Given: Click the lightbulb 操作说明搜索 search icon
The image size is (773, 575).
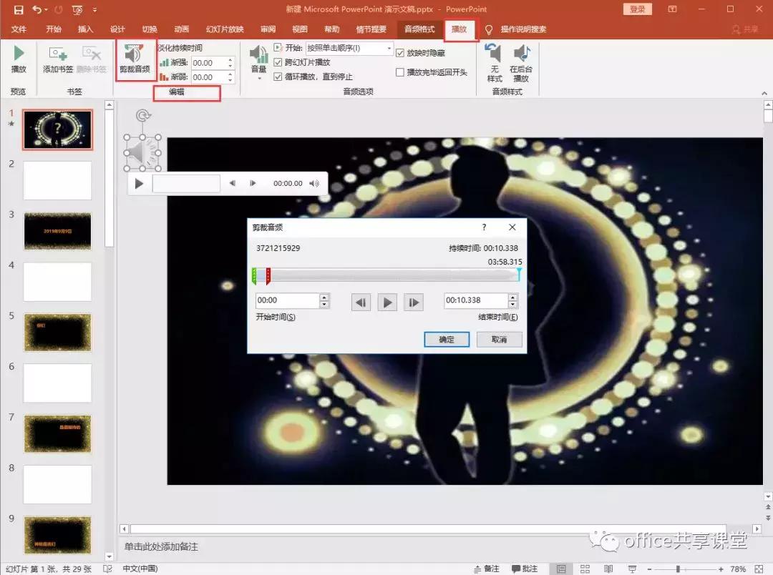Looking at the screenshot, I should pyautogui.click(x=489, y=29).
